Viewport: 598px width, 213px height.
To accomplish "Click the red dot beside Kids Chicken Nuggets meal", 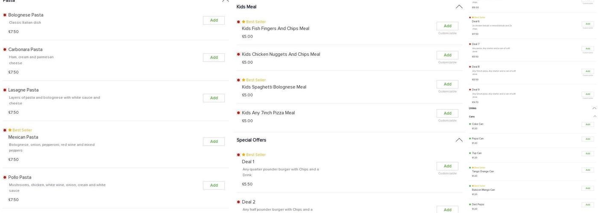I will (x=238, y=55).
